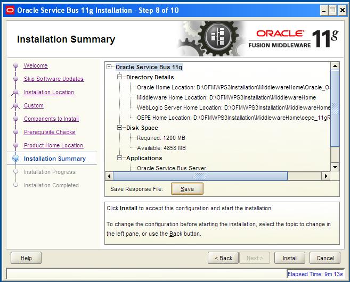Viewport: 350px width, 282px height.
Task: Open the Installation Location step
Action: pyautogui.click(x=49, y=92)
